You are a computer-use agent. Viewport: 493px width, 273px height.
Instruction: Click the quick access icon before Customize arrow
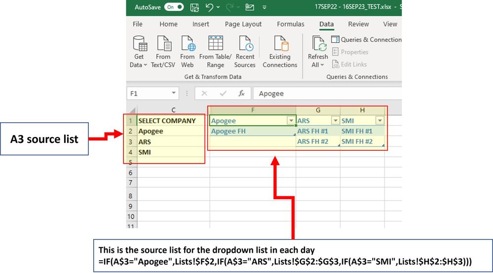click(x=250, y=7)
